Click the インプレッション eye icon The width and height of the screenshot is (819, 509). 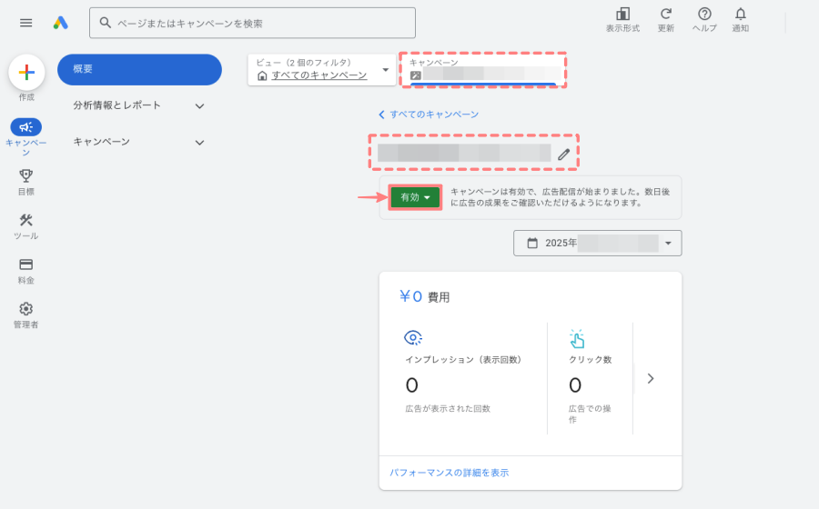412,337
